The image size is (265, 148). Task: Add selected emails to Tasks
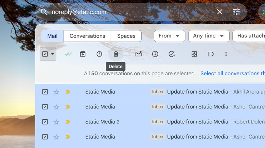(x=172, y=54)
